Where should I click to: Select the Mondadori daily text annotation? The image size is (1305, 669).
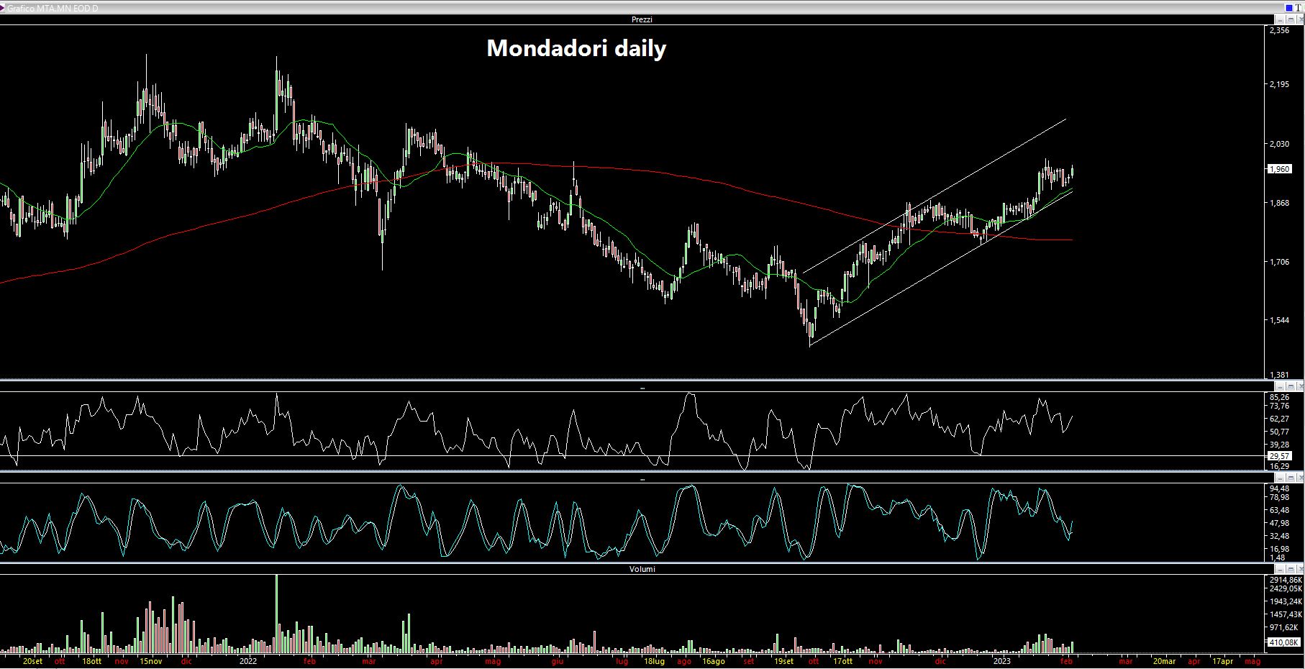576,48
